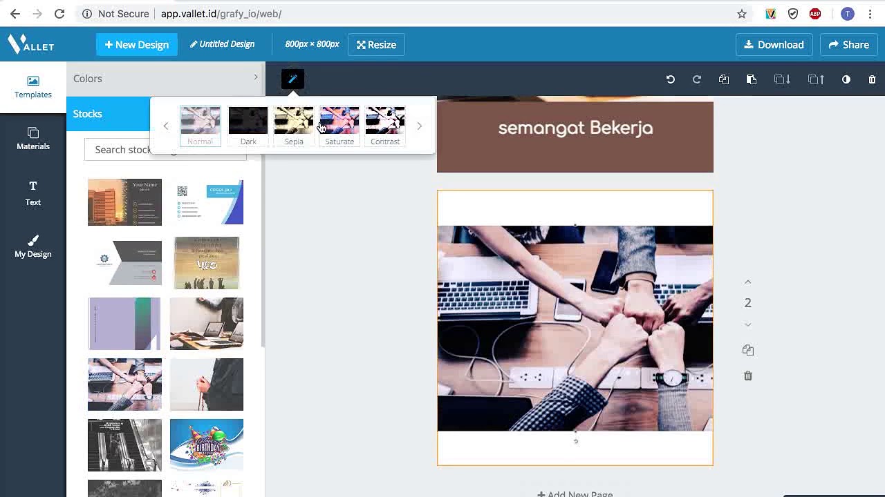Image resolution: width=885 pixels, height=497 pixels.
Task: Duplicate page 2 using side copy icon
Action: pos(747,350)
